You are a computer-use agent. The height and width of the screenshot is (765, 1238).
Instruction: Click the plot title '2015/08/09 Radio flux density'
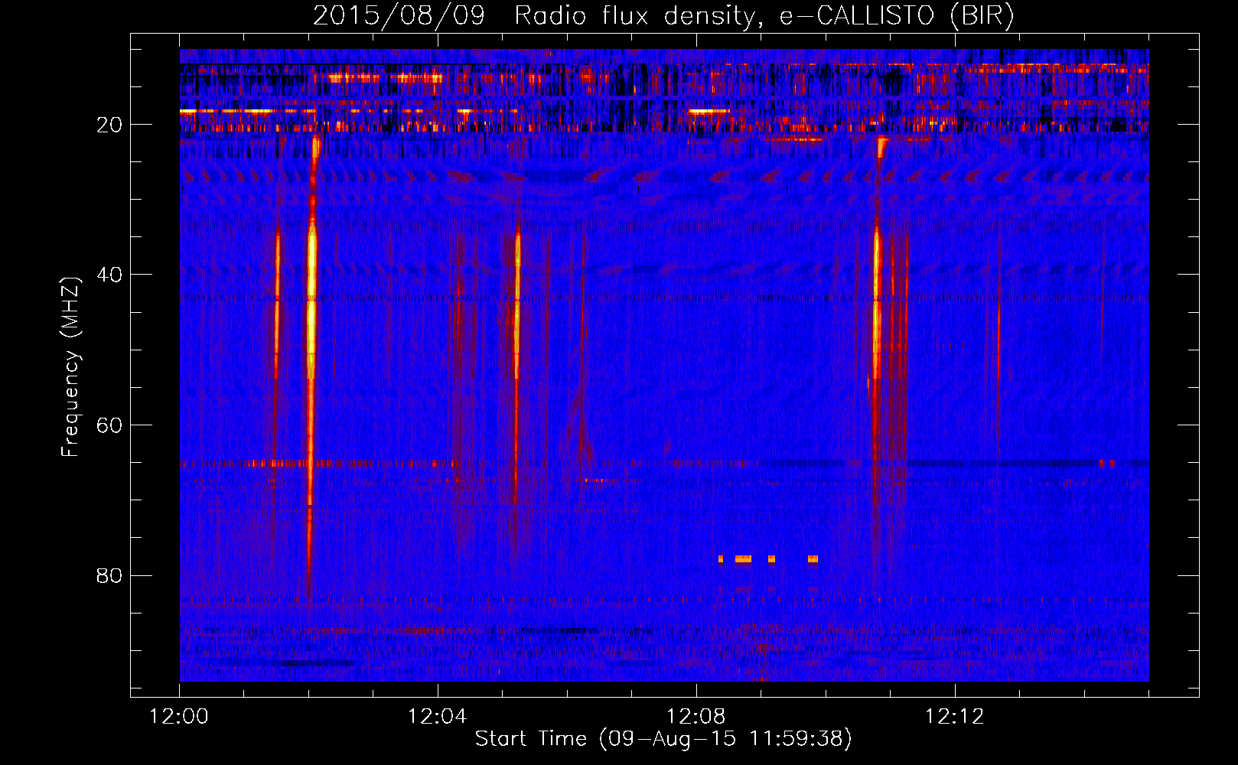point(664,16)
